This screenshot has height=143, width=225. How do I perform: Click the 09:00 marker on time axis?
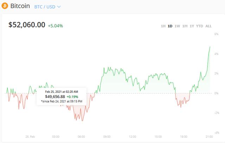[107, 136]
